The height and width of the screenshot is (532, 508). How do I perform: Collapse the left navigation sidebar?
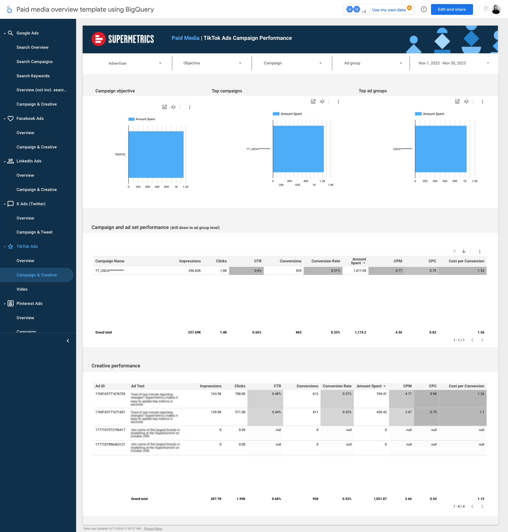click(x=68, y=341)
